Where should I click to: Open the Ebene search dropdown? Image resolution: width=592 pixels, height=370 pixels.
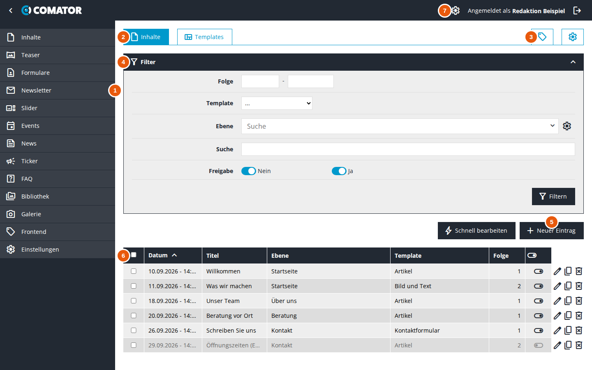click(x=400, y=126)
